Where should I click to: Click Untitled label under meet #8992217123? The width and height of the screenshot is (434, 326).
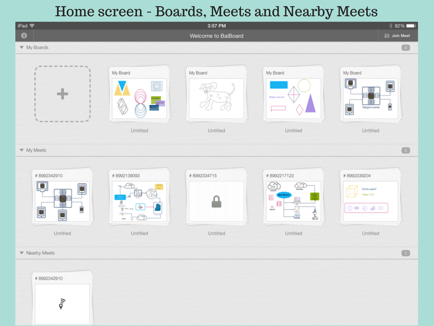(294, 233)
